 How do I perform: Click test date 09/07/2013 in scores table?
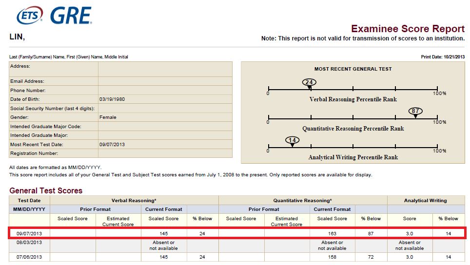pos(29,233)
